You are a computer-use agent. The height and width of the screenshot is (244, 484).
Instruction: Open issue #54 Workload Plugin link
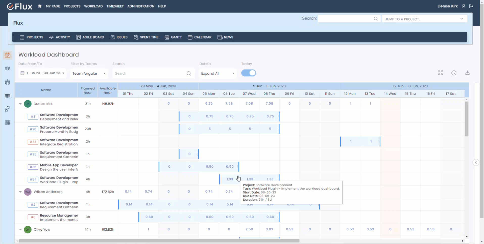33,179
